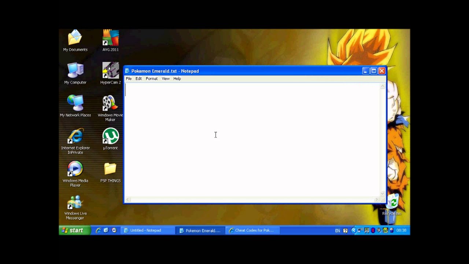Click the vertical scrollbar up arrow
Image resolution: width=469 pixels, height=264 pixels.
(383, 86)
